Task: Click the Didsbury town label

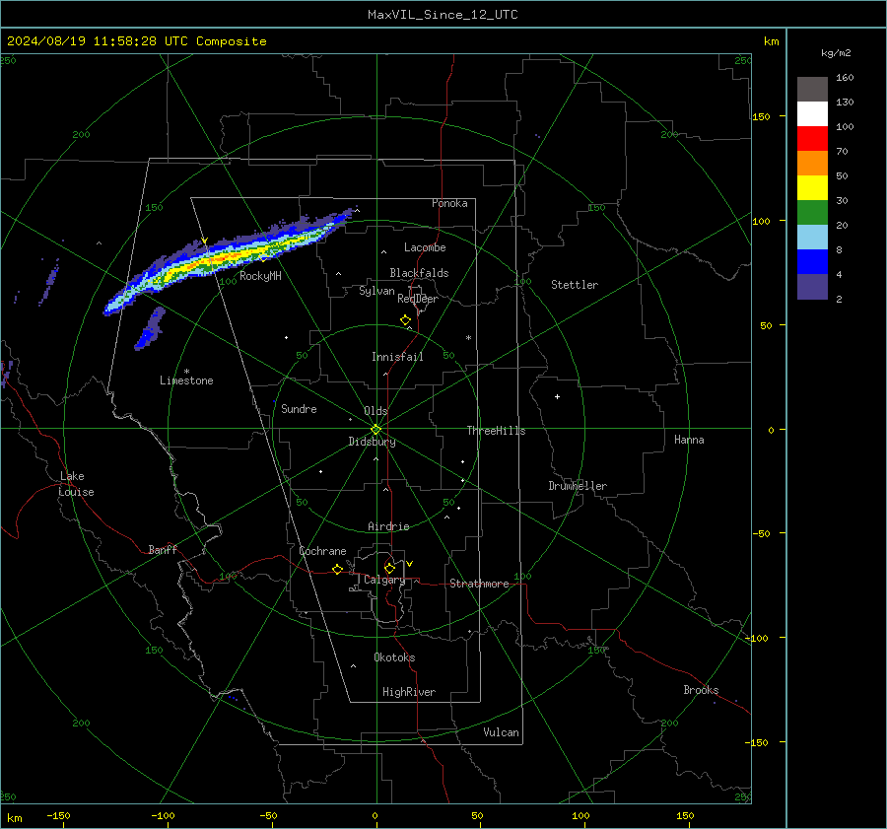Action: [372, 442]
